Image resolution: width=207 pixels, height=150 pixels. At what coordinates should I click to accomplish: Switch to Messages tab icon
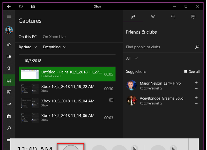[173, 17]
